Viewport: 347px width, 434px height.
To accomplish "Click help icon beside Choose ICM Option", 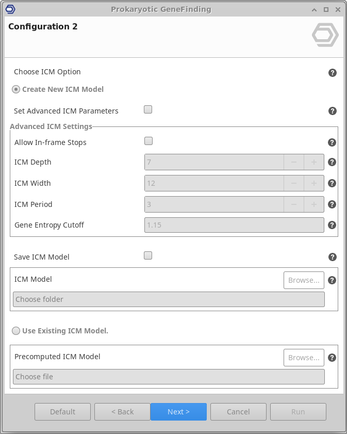I will tap(333, 73).
